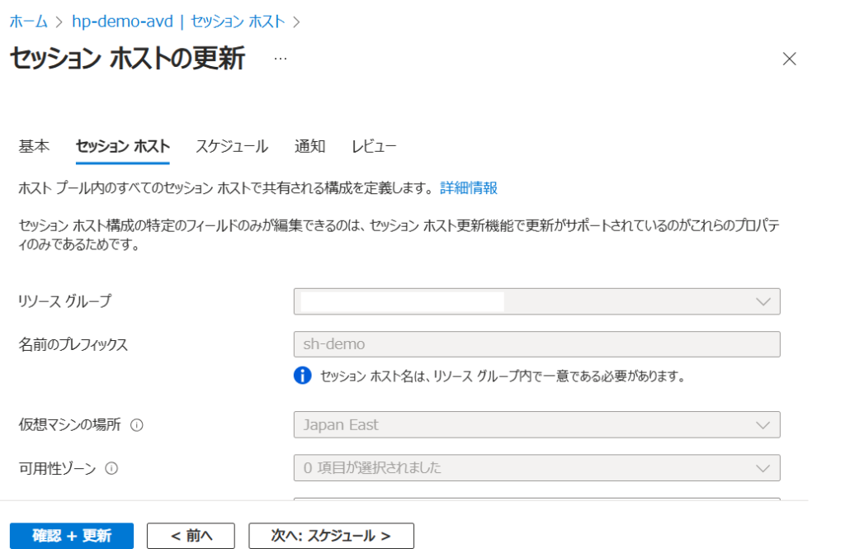Switch to the レビュー tab
The height and width of the screenshot is (549, 845).
tap(374, 147)
